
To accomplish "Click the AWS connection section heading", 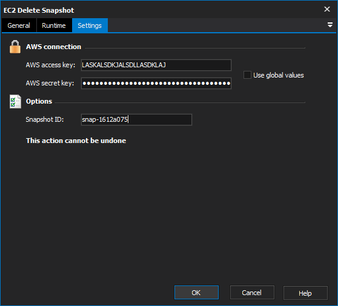I will [x=53, y=47].
